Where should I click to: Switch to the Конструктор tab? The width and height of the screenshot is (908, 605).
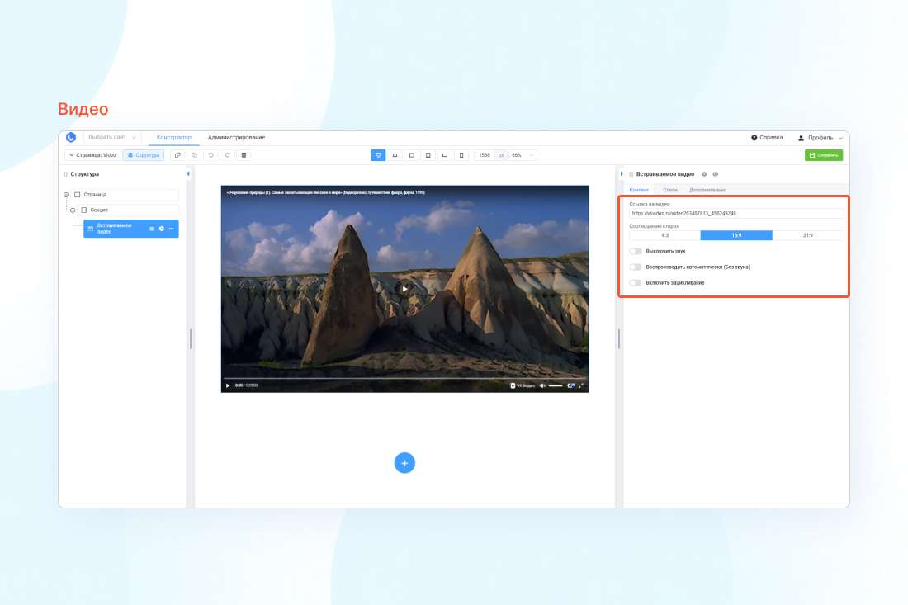173,137
